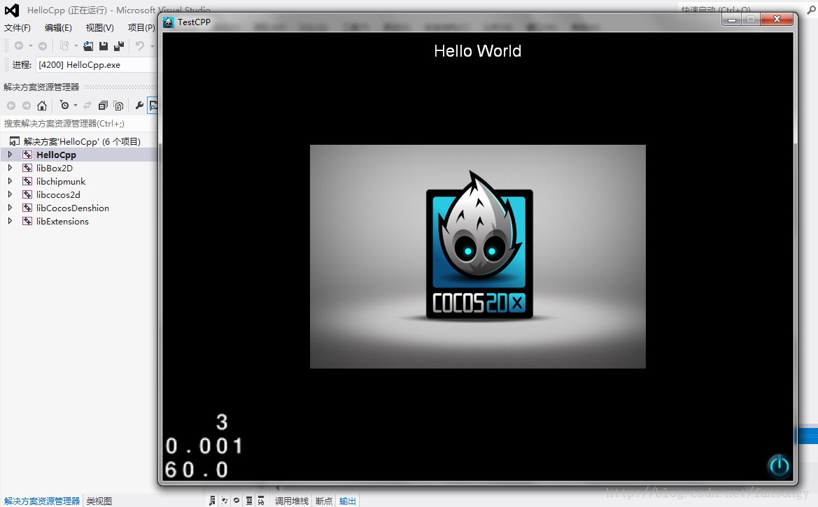This screenshot has height=507, width=818.
Task: Close the TestCPP window
Action: pyautogui.click(x=777, y=20)
